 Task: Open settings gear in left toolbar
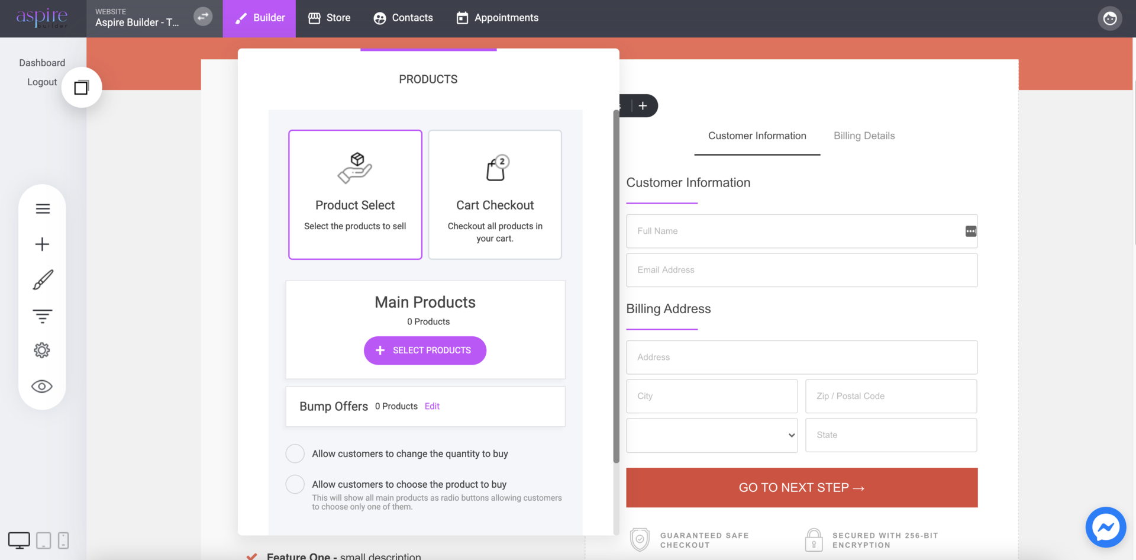42,350
